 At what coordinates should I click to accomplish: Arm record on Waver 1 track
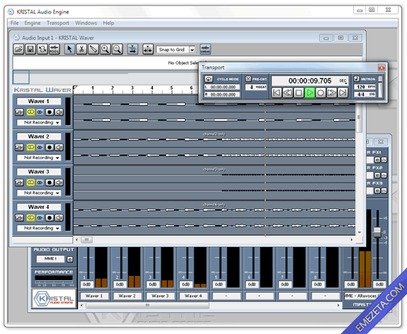pos(50,112)
